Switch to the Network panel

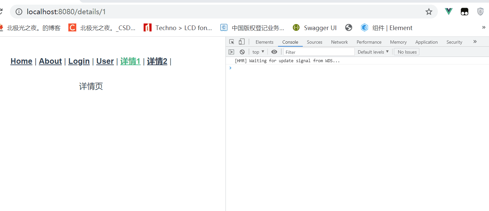pos(339,42)
